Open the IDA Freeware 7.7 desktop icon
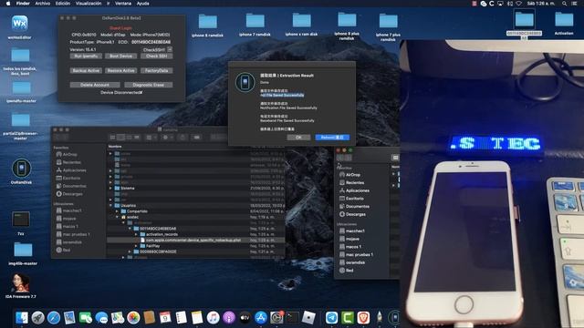The height and width of the screenshot is (328, 584). (20, 282)
